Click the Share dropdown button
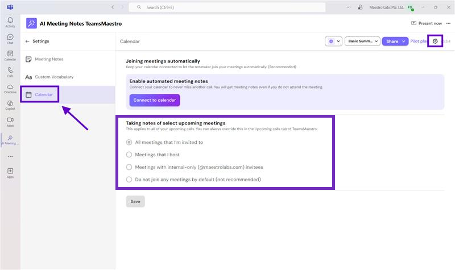The height and width of the screenshot is (270, 455). [x=395, y=41]
